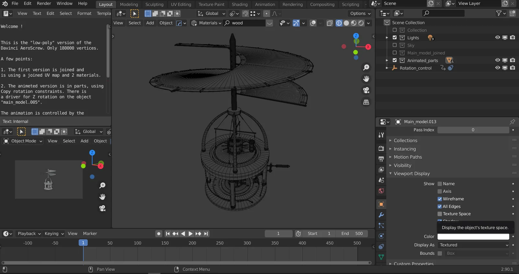
Task: Switch main viewport perspective/orthographic grid icon
Action: (x=366, y=102)
